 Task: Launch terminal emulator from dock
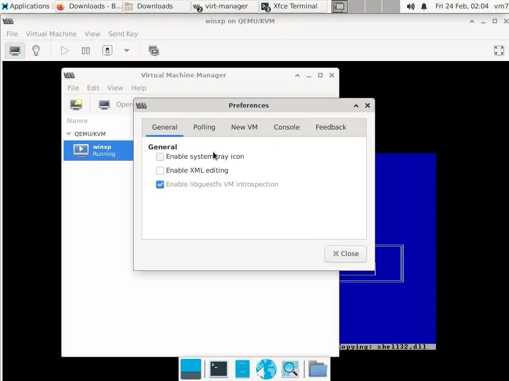(219, 369)
